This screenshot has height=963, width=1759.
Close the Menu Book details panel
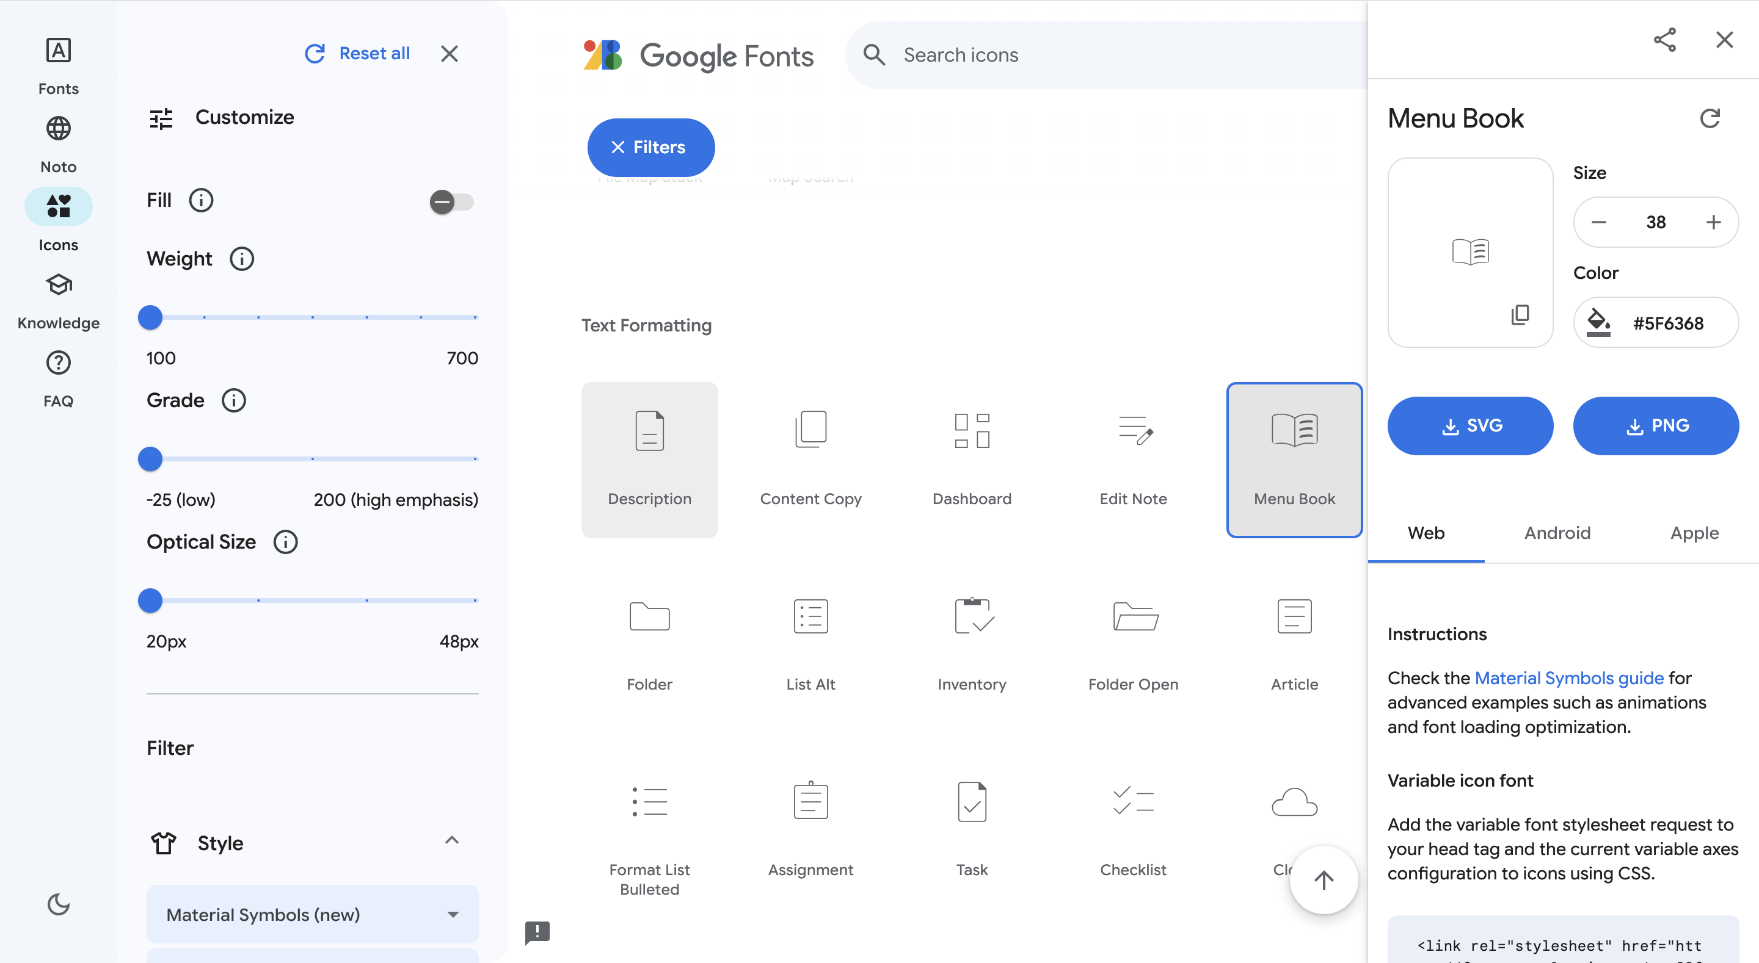click(x=1724, y=40)
